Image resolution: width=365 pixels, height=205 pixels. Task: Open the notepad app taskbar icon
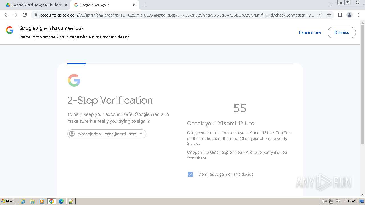pyautogui.click(x=71, y=201)
